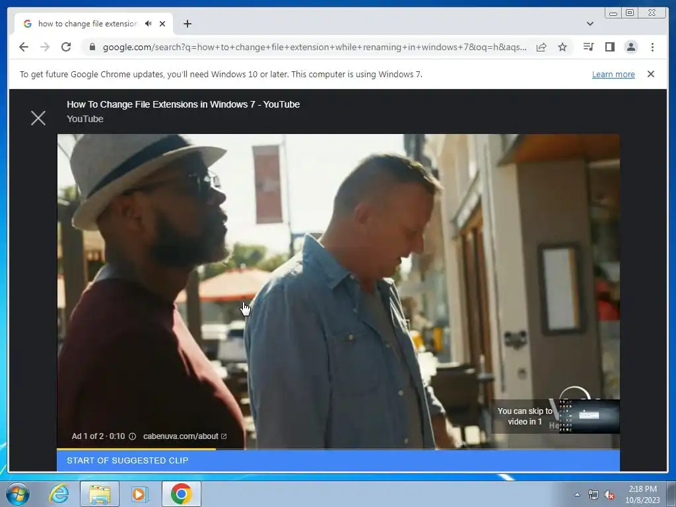
Task: Mute the tab using the speaker icon
Action: pos(149,24)
